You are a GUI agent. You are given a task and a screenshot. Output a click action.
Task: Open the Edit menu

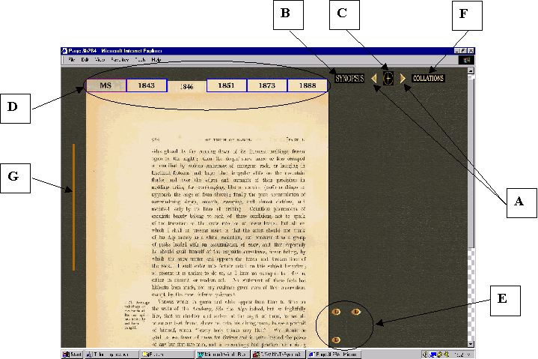pyautogui.click(x=85, y=60)
